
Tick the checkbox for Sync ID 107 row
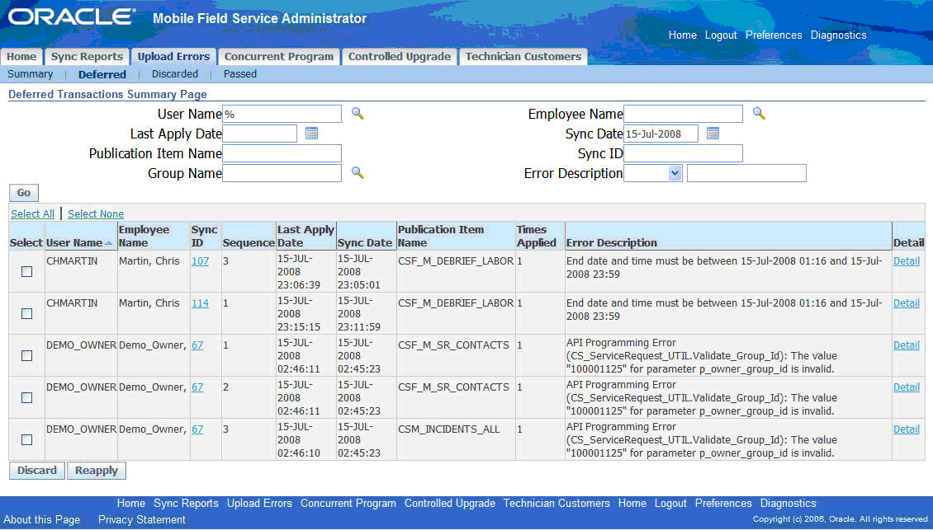26,271
